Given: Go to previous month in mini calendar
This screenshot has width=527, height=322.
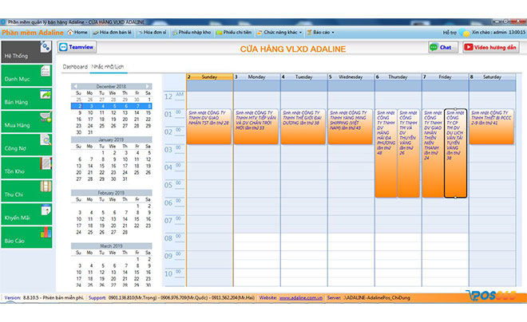Looking at the screenshot, I should 75,87.
